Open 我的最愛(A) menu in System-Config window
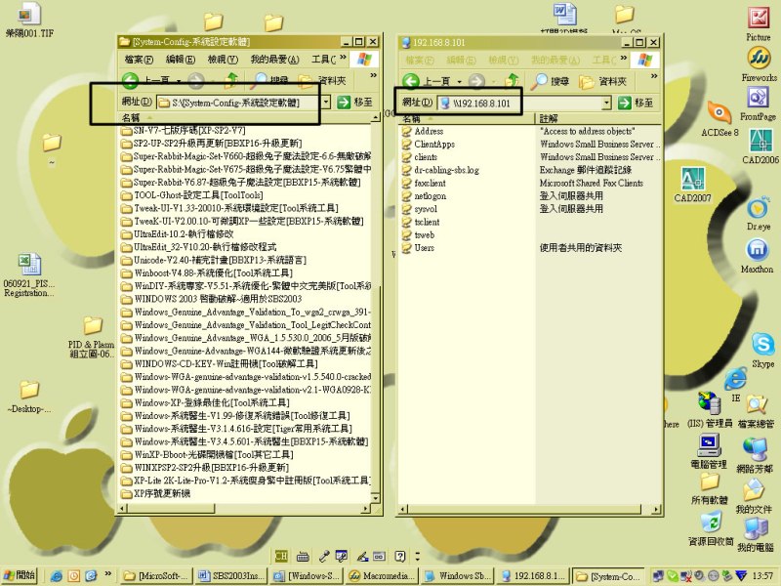 [x=275, y=60]
